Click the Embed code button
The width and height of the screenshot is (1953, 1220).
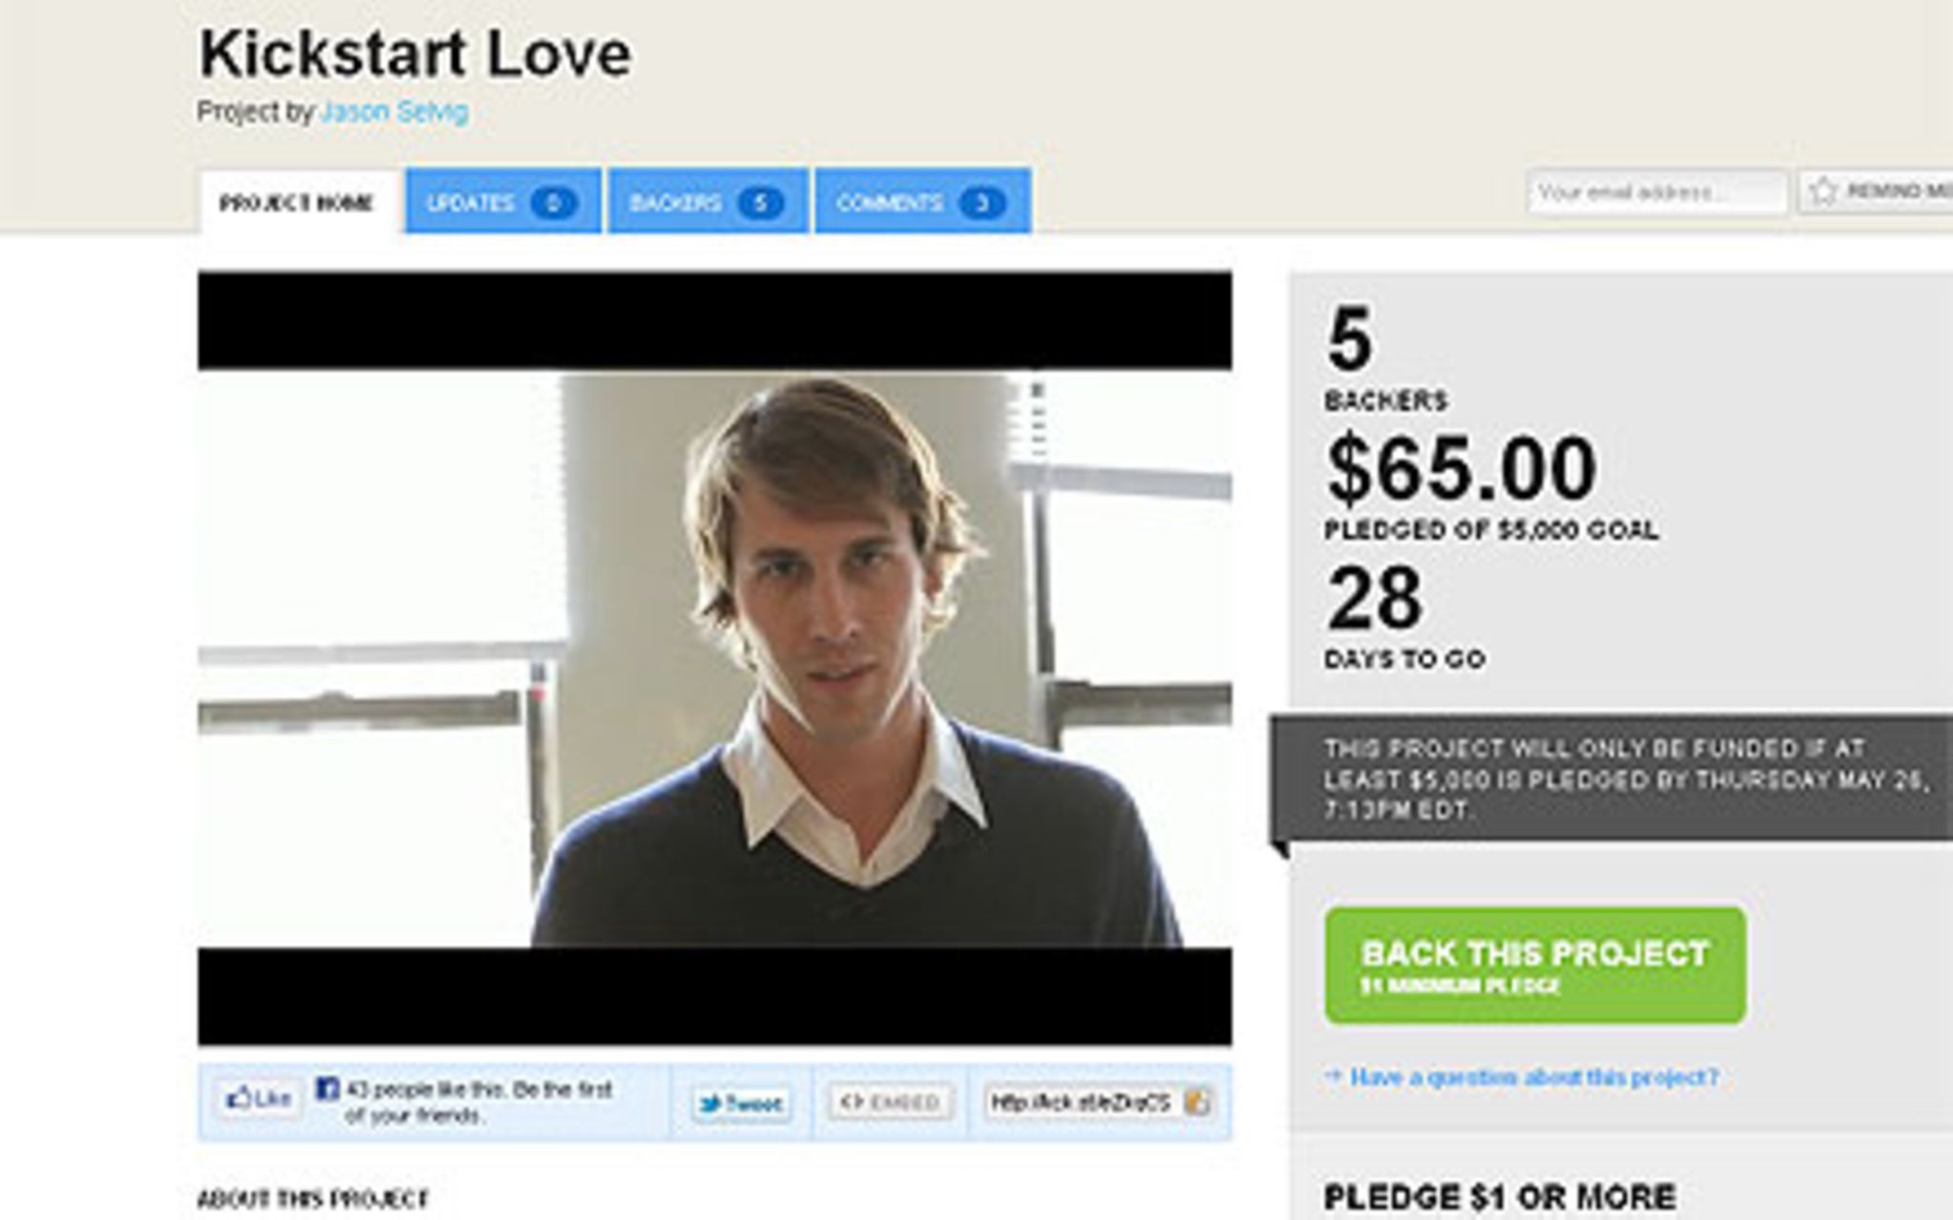890,1103
